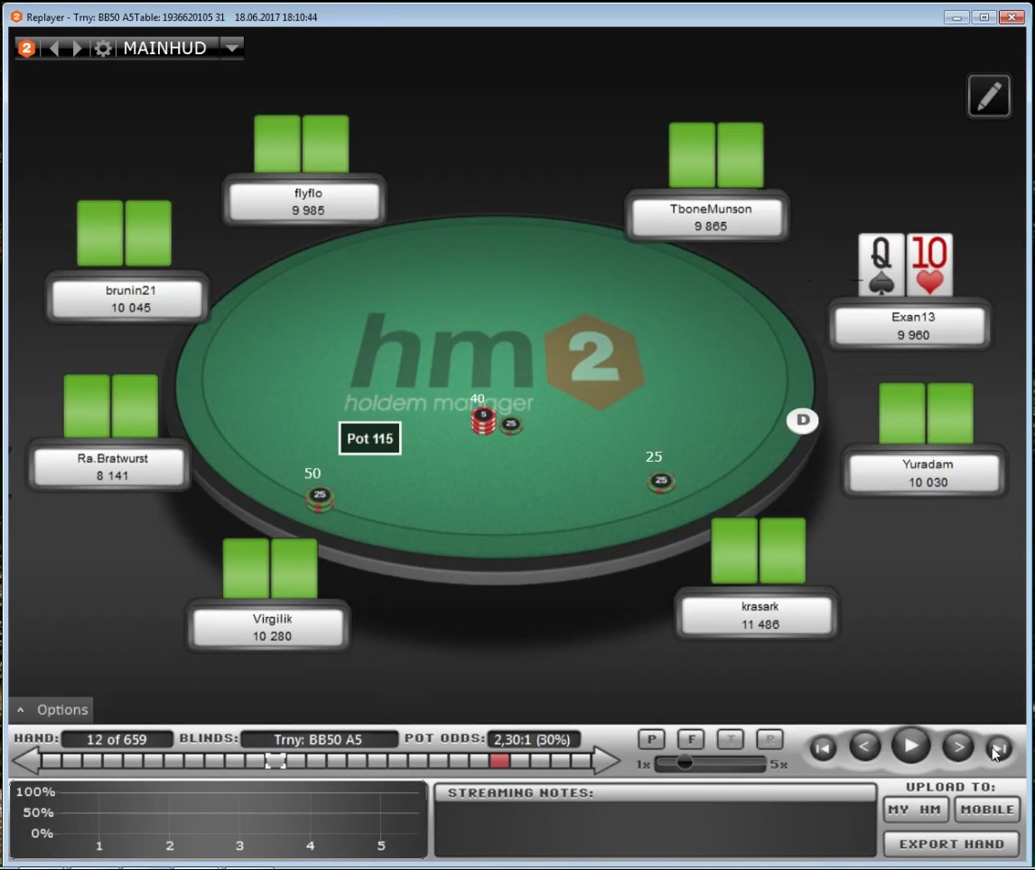Select the currently highlighted hand marker
This screenshot has height=870, width=1035.
click(x=275, y=761)
